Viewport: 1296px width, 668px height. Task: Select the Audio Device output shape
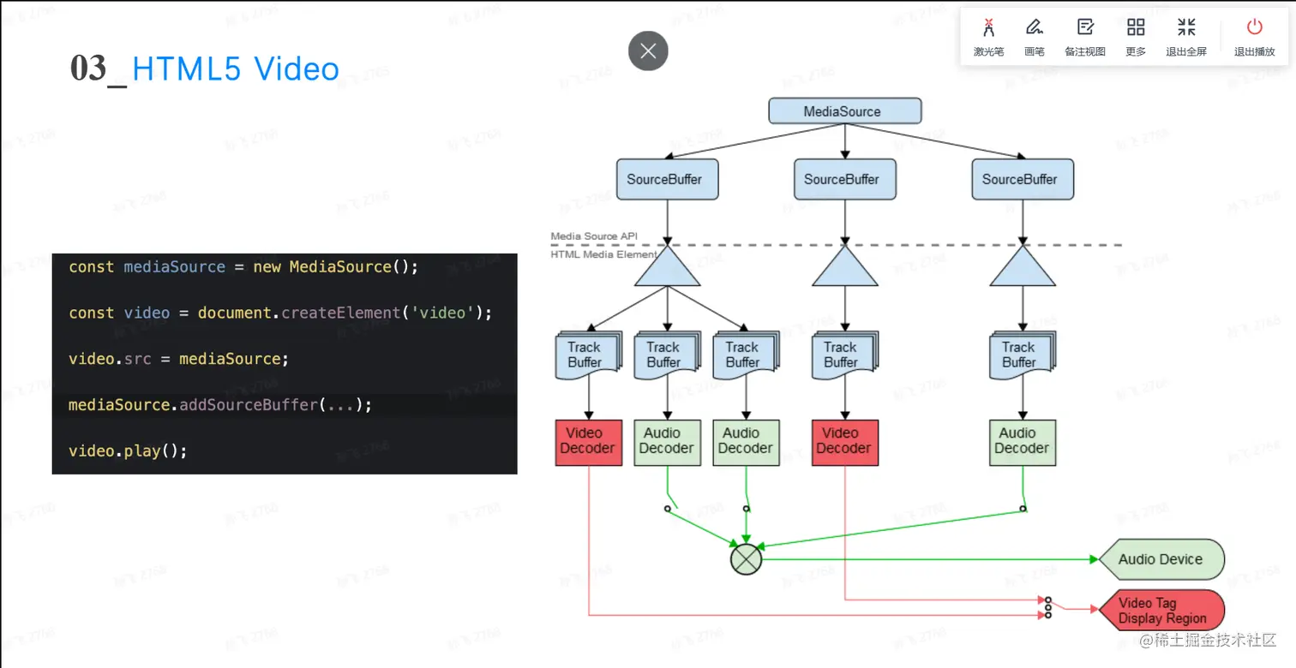tap(1161, 559)
